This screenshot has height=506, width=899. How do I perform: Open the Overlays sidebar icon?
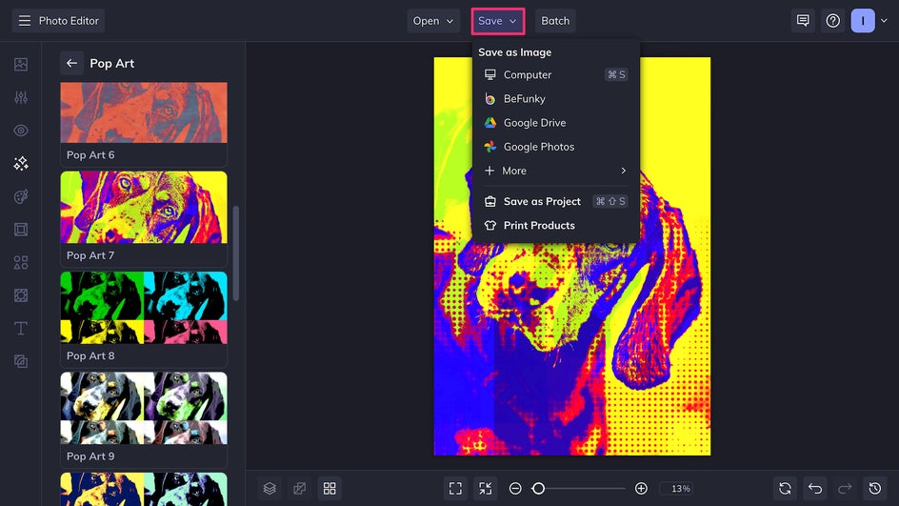tap(21, 295)
